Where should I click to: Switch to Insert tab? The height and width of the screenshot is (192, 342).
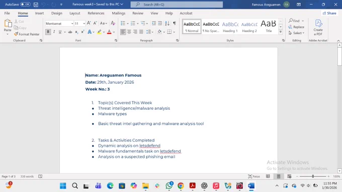click(x=39, y=13)
